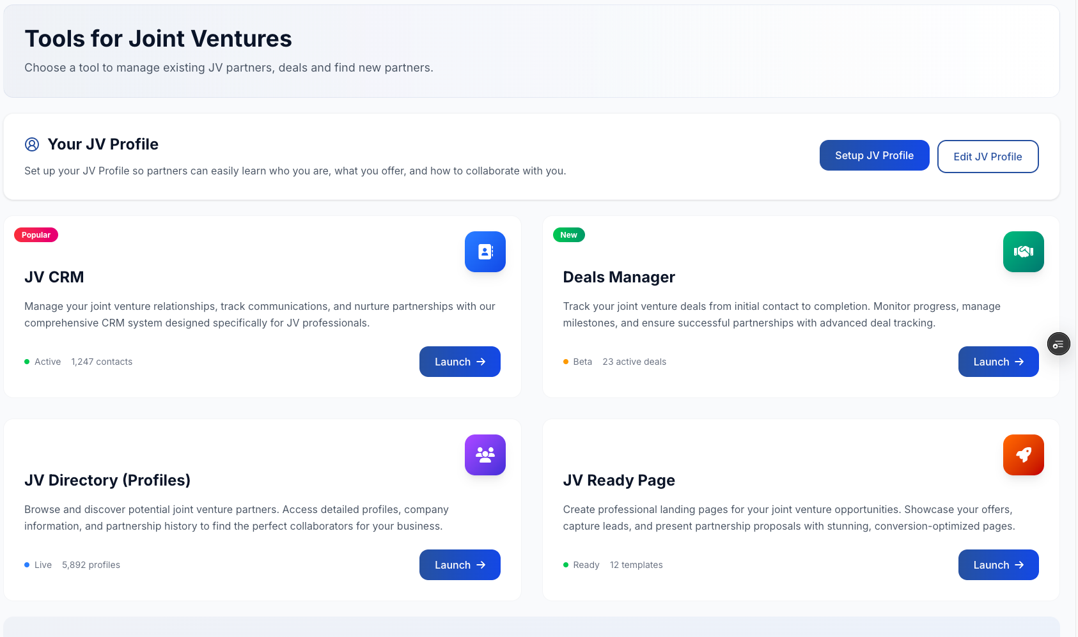This screenshot has height=637, width=1078.
Task: Click the green Active status indicator
Action: point(27,362)
